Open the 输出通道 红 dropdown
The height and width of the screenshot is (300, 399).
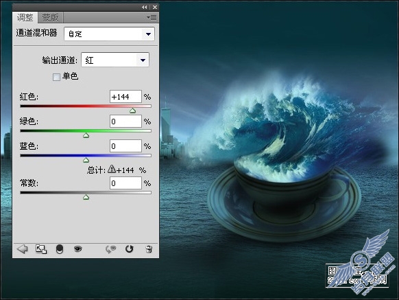115,60
